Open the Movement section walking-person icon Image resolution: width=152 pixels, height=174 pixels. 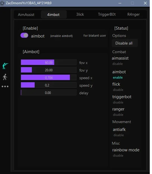pyautogui.click(x=5, y=77)
